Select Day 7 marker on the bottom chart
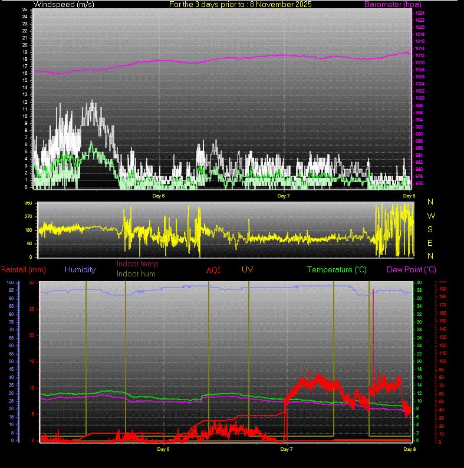Screen dimensions: 464x468 [286, 449]
